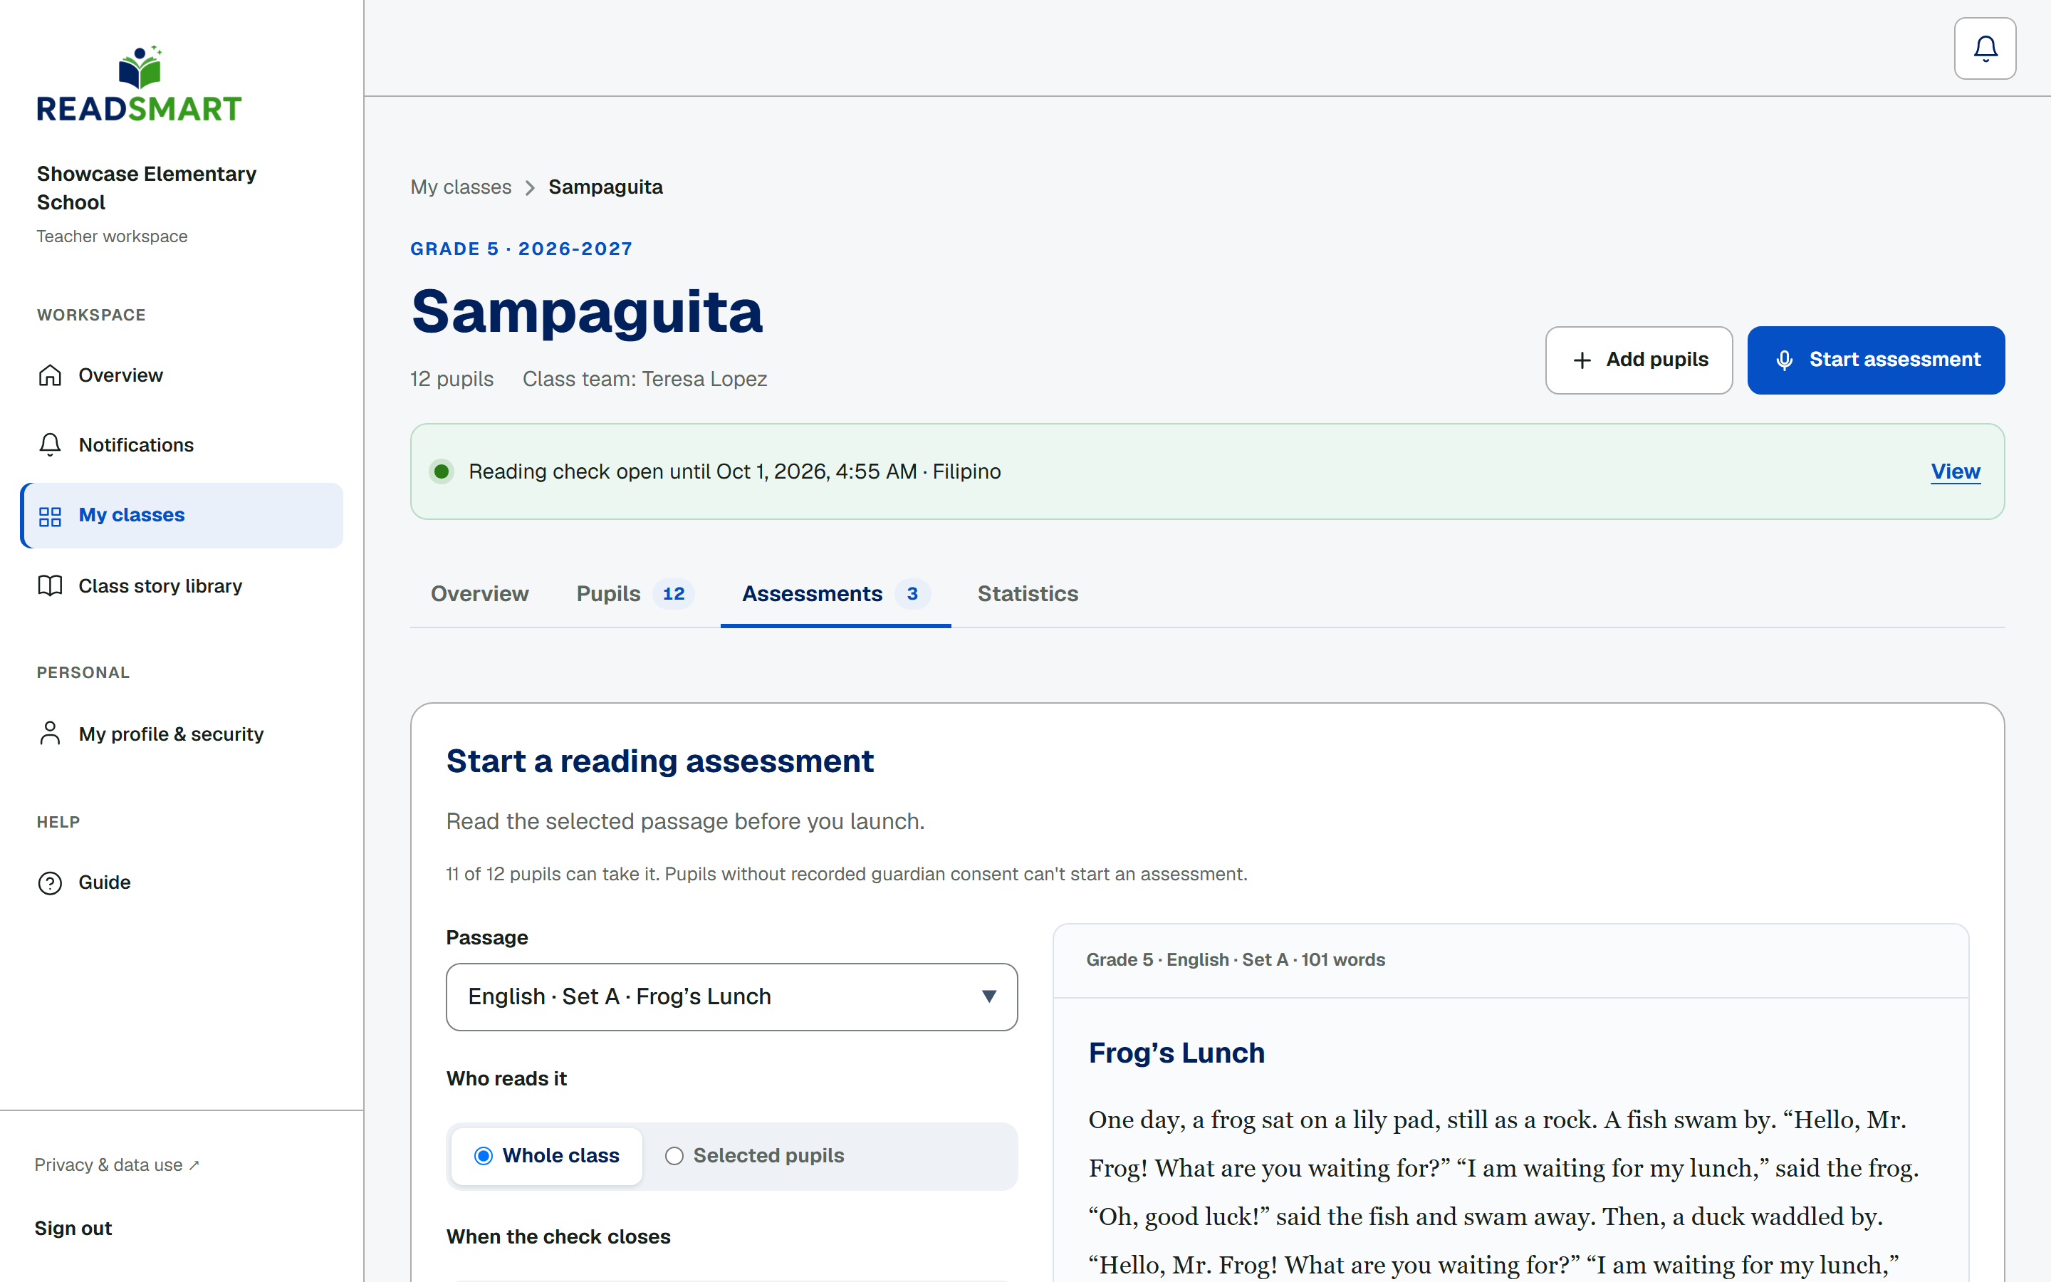The image size is (2051, 1282).
Task: Open the Passage dropdown
Action: point(731,996)
